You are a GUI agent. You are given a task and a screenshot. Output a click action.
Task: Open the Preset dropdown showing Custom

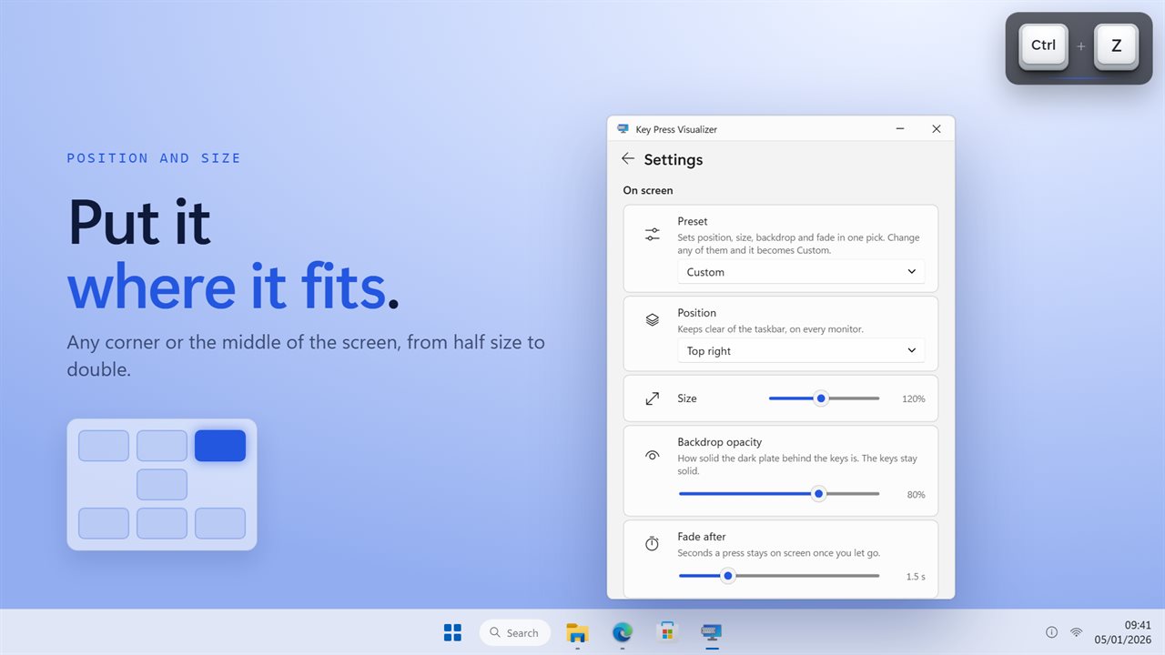(x=801, y=272)
